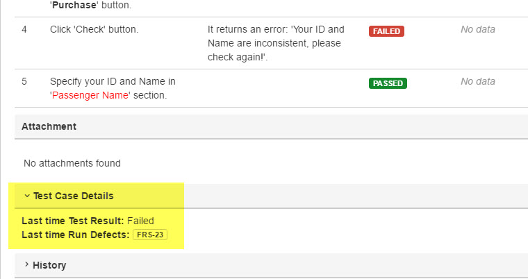The image size is (528, 279).
Task: Click the 'Last time Run Defects' label
Action: [x=75, y=235]
